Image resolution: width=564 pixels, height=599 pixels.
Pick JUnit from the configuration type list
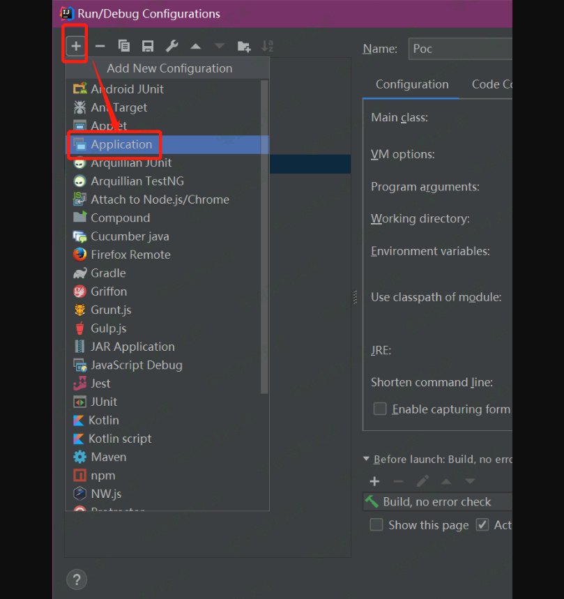click(104, 402)
